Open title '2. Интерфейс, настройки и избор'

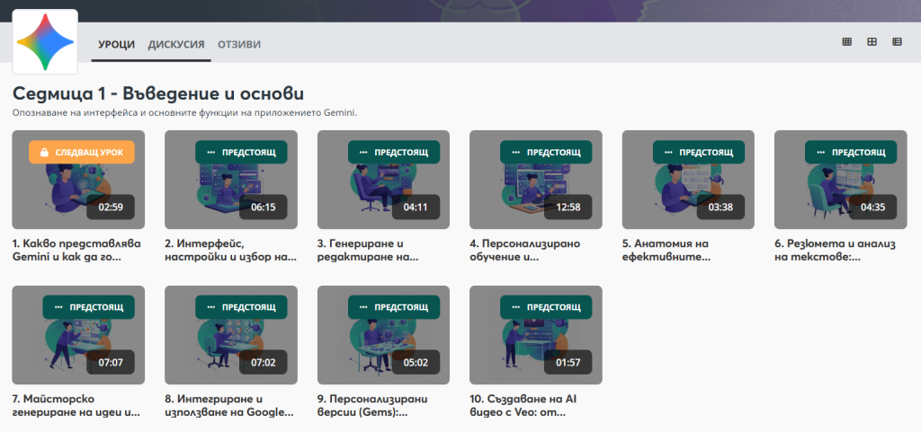(x=231, y=251)
